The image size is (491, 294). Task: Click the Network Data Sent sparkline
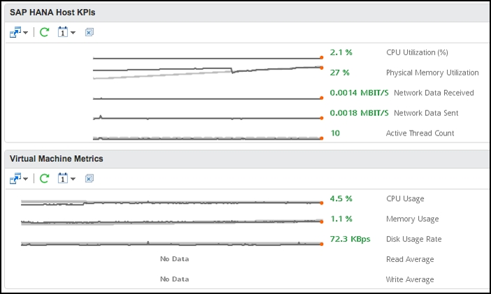click(x=208, y=118)
